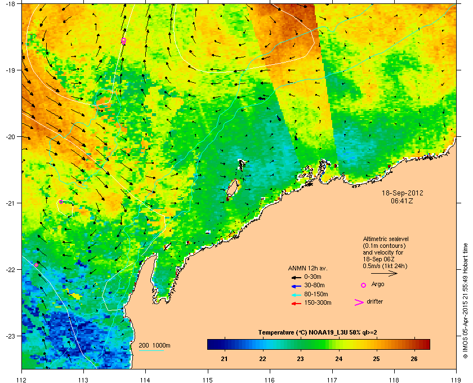Click the latitude axis label -20

(x=10, y=137)
